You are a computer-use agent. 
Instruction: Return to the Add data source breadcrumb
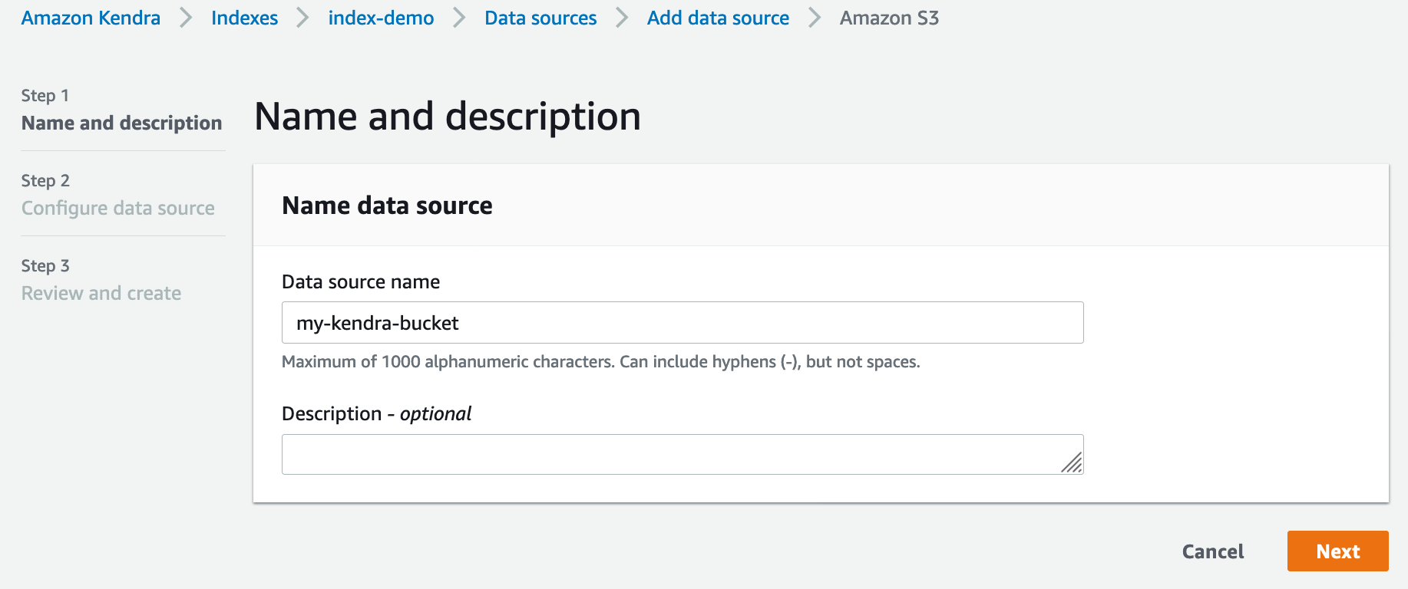[x=718, y=18]
